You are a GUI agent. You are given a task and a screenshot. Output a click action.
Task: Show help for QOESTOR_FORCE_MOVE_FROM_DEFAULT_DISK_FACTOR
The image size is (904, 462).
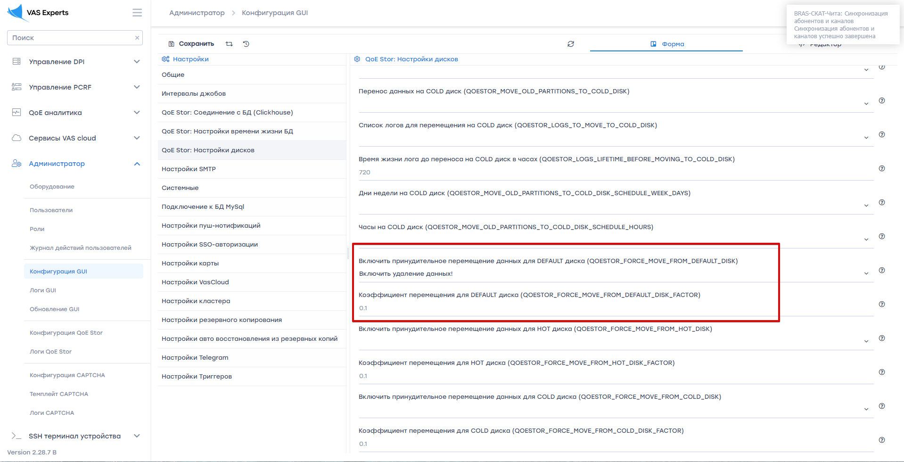[x=881, y=304]
